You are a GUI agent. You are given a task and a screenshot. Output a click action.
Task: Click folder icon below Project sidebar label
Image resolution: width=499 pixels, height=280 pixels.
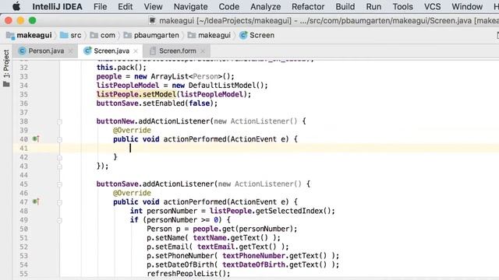point(6,84)
